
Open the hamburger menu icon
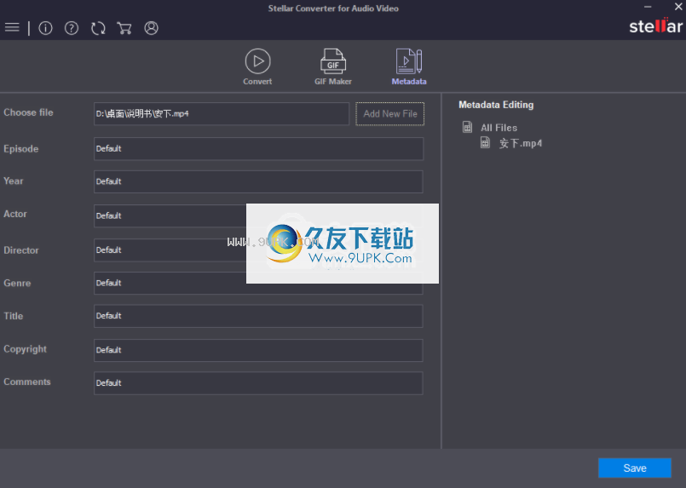(12, 28)
